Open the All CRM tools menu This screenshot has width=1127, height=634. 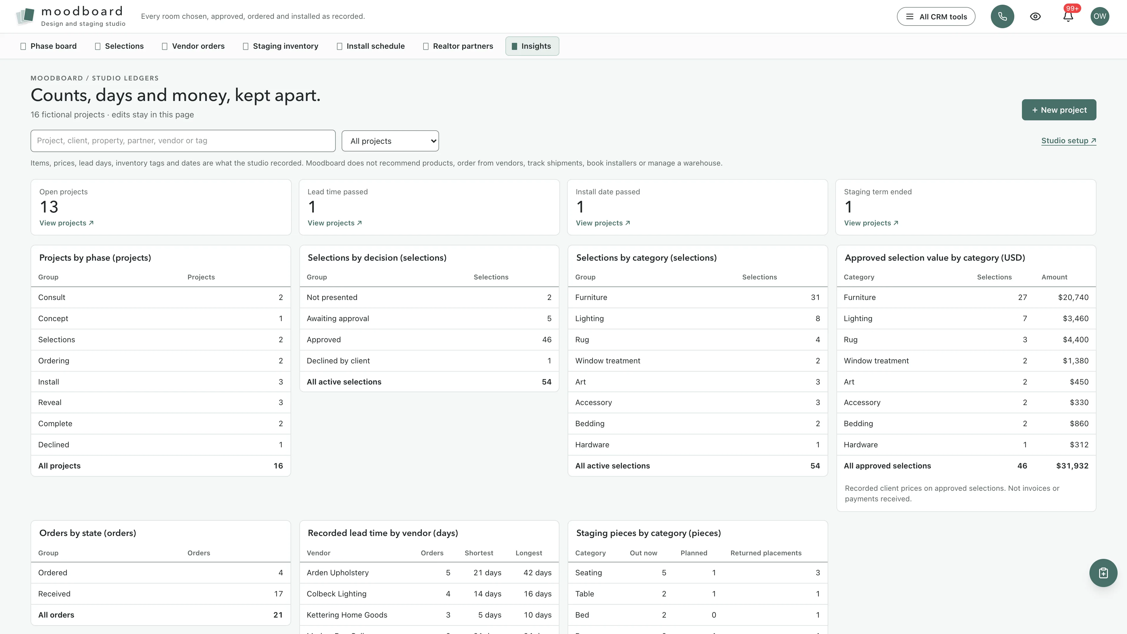click(x=936, y=17)
